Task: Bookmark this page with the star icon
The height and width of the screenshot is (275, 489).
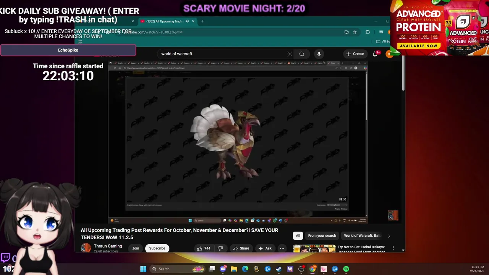Action: point(355,32)
